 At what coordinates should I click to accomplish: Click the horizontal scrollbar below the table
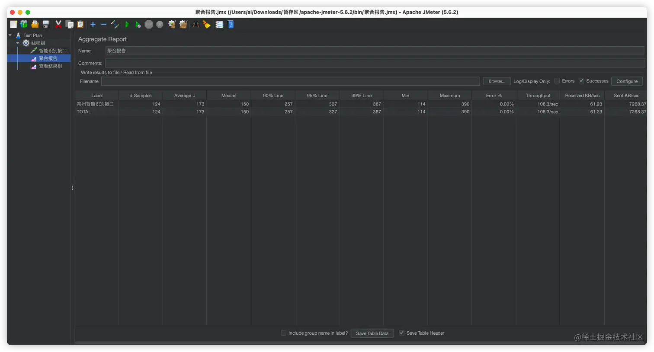pyautogui.click(x=361, y=343)
